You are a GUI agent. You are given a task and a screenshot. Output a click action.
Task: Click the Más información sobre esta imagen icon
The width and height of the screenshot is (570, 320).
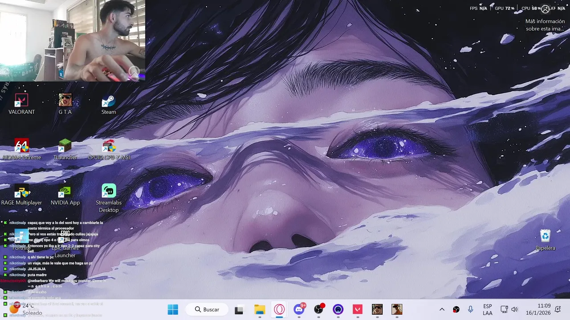pos(545,9)
